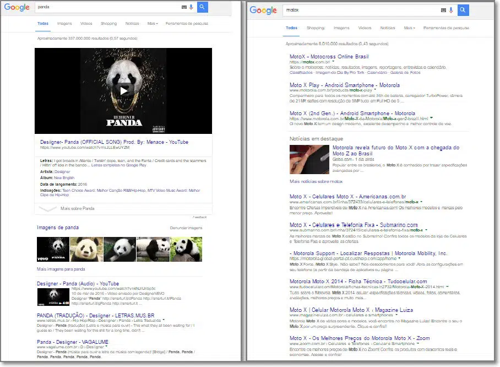Viewport: 500px width, 367px height.
Task: Open Panda - Desiigner - VAGALUME result
Action: pyautogui.click(x=72, y=342)
